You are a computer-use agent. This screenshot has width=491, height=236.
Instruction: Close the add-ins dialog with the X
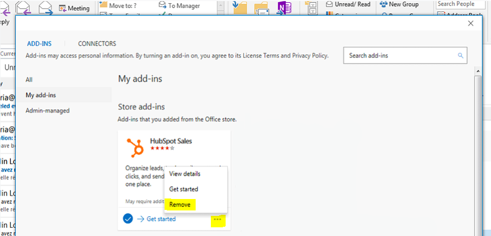470,23
